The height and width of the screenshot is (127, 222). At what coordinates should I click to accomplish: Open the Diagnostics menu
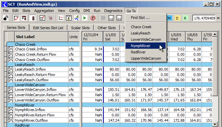(113, 11)
